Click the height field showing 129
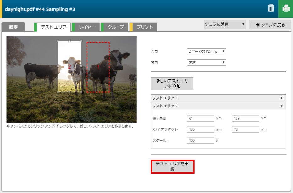The image size is (293, 193). (x=246, y=118)
